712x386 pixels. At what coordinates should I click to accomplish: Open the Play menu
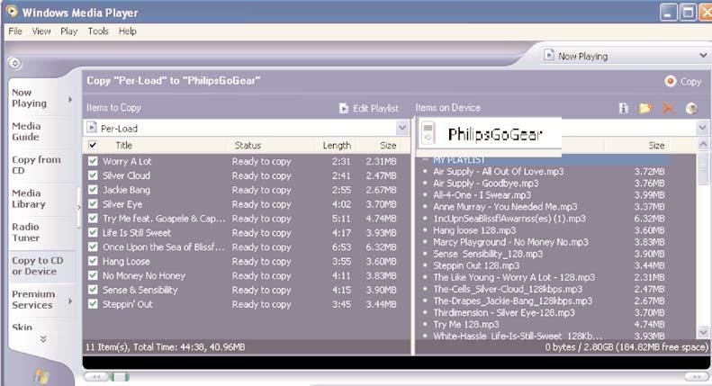pos(69,31)
